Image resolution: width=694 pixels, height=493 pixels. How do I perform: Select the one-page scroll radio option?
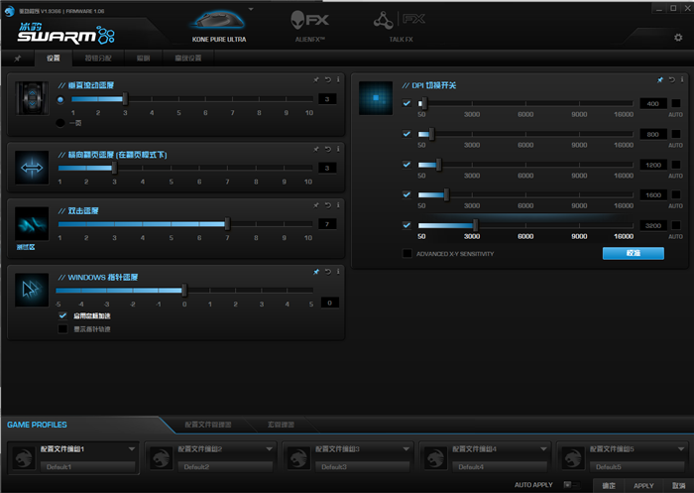pyautogui.click(x=60, y=123)
